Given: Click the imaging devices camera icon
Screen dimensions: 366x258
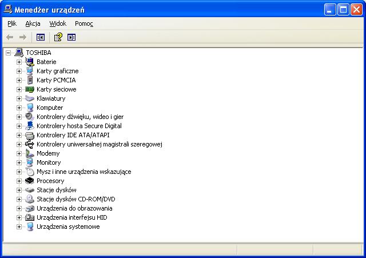Looking at the screenshot, I should point(30,208).
